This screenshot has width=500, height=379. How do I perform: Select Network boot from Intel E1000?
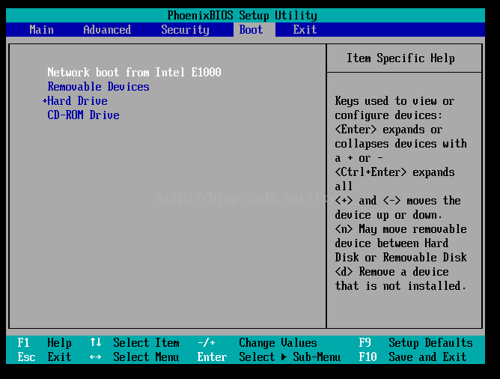[x=134, y=73]
